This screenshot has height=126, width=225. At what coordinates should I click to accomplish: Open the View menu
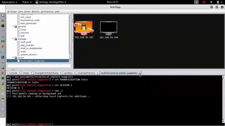pos(20,12)
